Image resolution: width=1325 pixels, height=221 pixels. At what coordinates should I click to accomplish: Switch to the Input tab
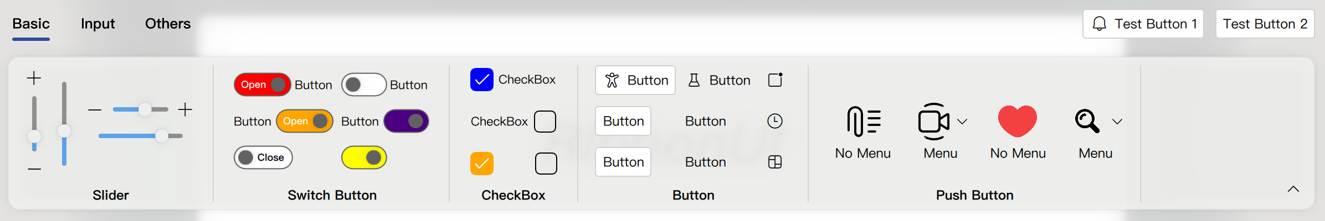point(97,24)
